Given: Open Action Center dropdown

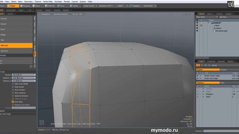Looking at the screenshot, I should [90, 6].
